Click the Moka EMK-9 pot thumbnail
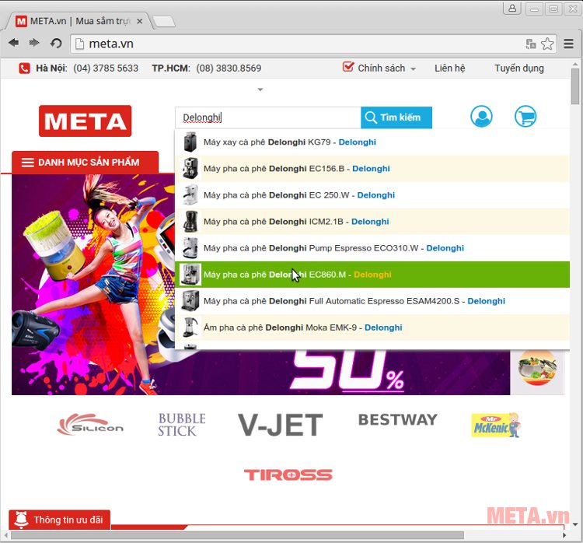Image resolution: width=583 pixels, height=543 pixels. pyautogui.click(x=190, y=328)
